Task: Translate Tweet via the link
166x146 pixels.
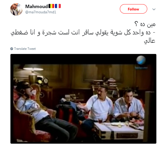Action: point(25,49)
